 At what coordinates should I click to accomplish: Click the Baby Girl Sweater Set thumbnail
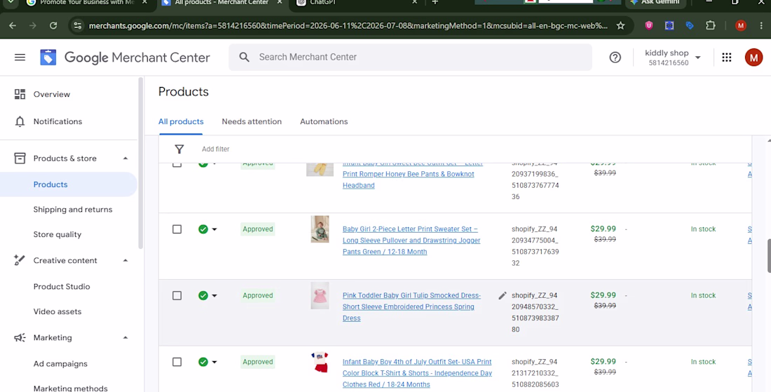point(320,229)
